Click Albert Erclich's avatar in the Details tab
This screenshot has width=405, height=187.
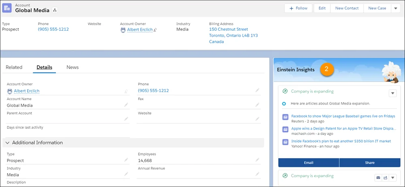point(10,91)
